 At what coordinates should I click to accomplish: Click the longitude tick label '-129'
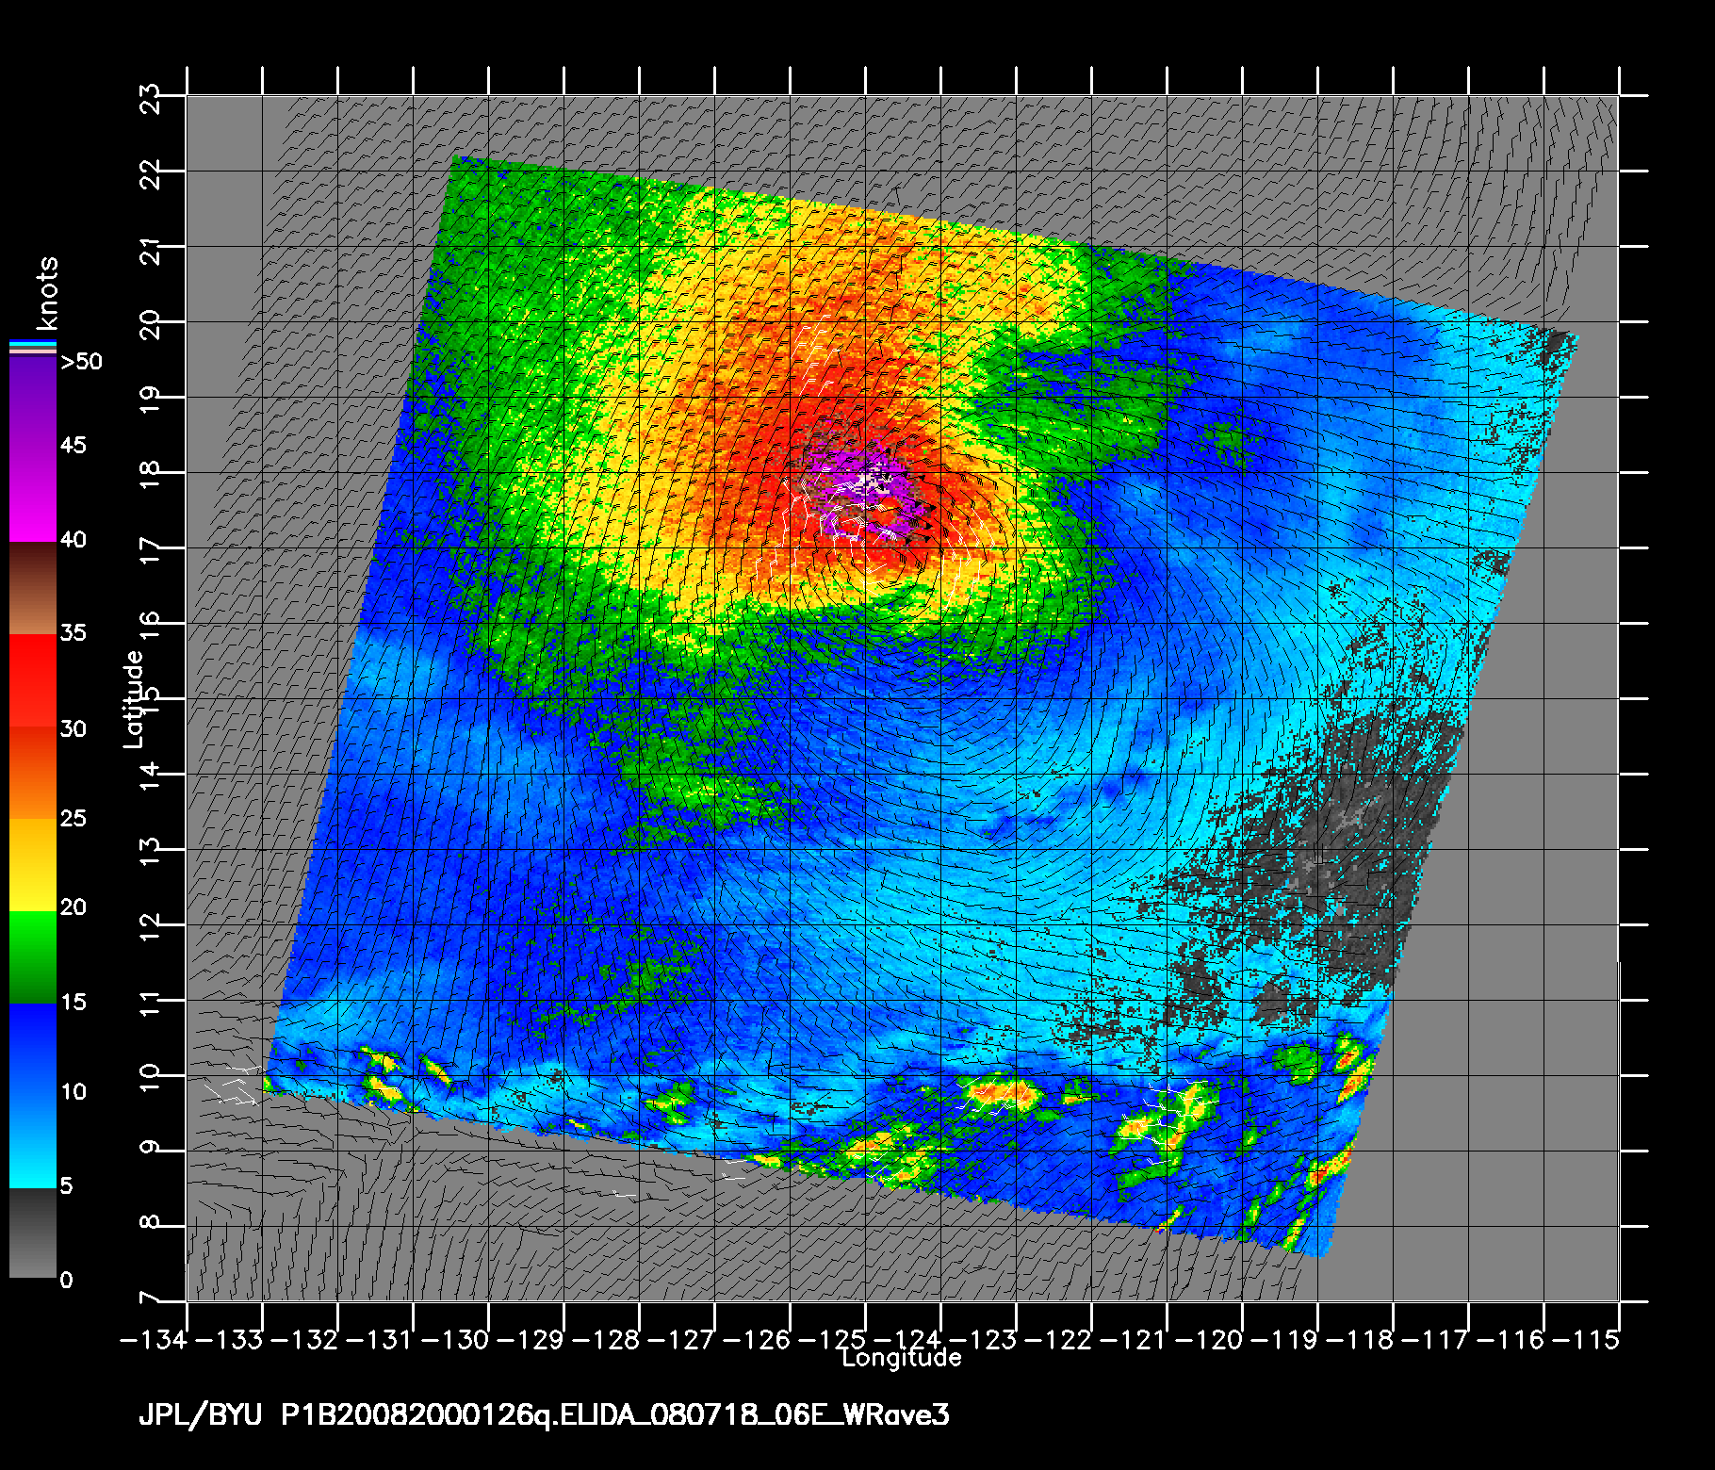pos(531,1339)
